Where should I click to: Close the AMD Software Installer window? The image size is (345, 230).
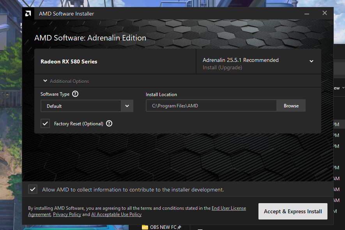click(x=325, y=13)
